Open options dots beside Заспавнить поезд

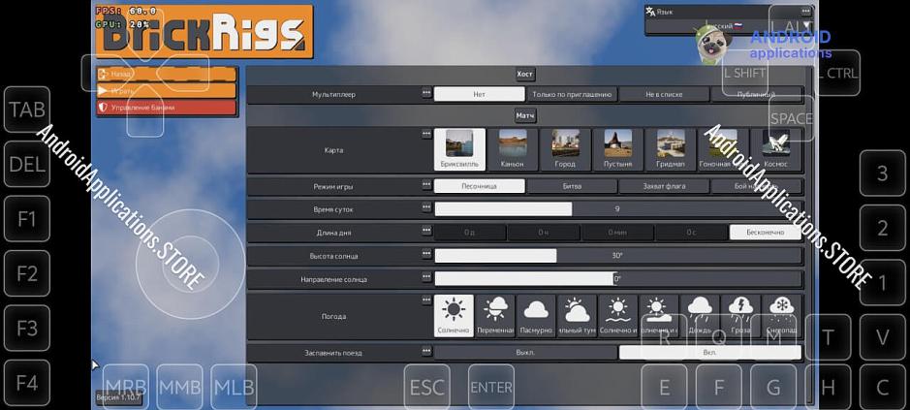pos(426,351)
